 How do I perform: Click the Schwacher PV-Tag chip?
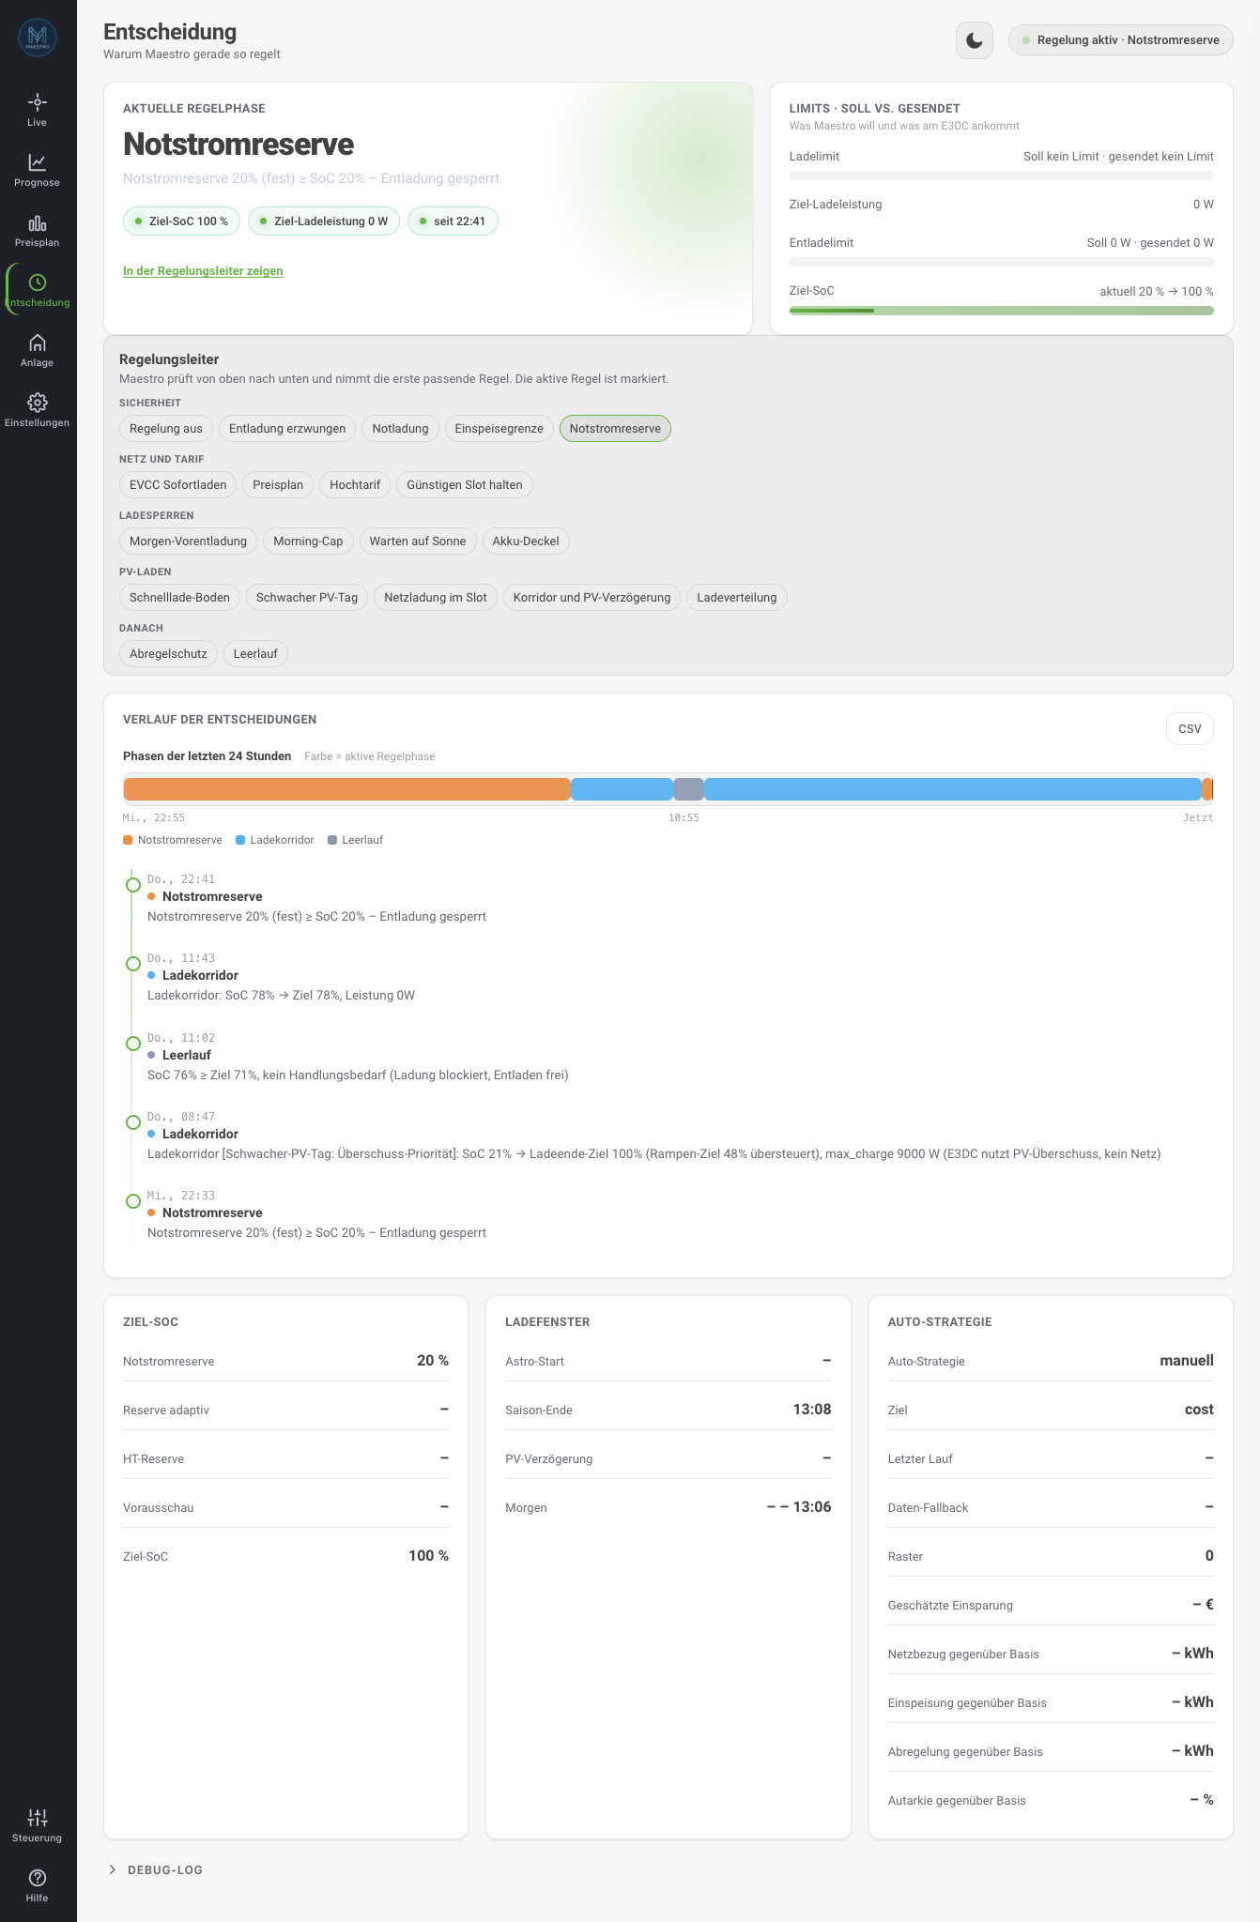307,598
